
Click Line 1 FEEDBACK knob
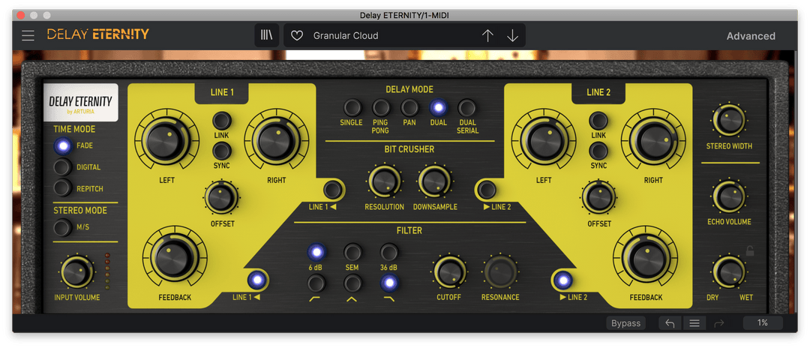(x=175, y=258)
